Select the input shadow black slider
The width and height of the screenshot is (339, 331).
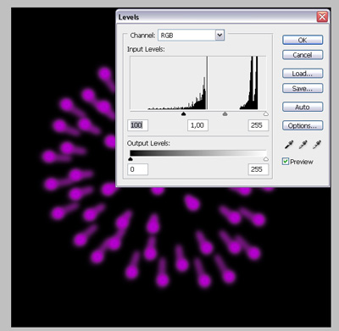tap(183, 113)
